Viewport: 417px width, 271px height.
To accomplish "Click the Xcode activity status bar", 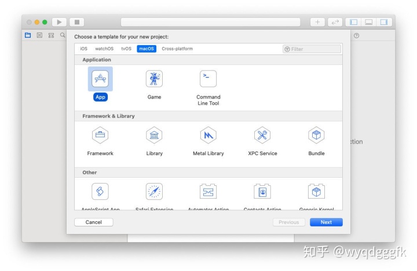I will click(211, 22).
